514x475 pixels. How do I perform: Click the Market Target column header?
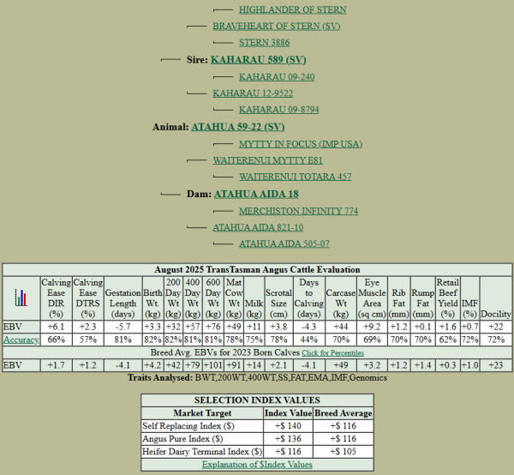pos(202,413)
